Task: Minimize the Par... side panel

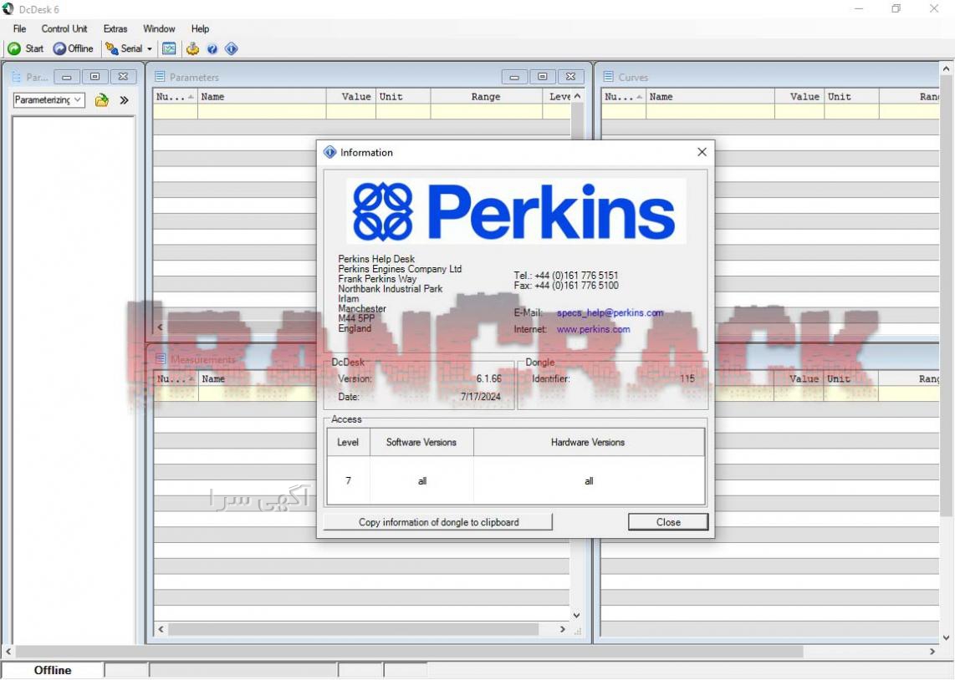Action: click(67, 77)
